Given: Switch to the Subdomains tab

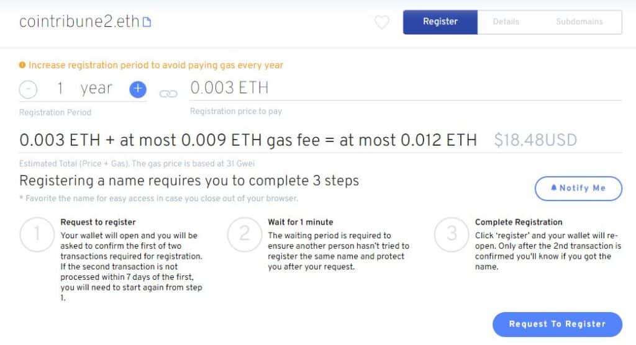Looking at the screenshot, I should (579, 22).
